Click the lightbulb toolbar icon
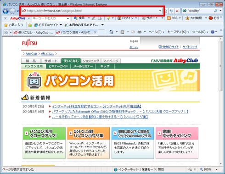 108,18
